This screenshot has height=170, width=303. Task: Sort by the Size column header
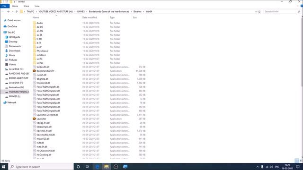click(x=134, y=17)
